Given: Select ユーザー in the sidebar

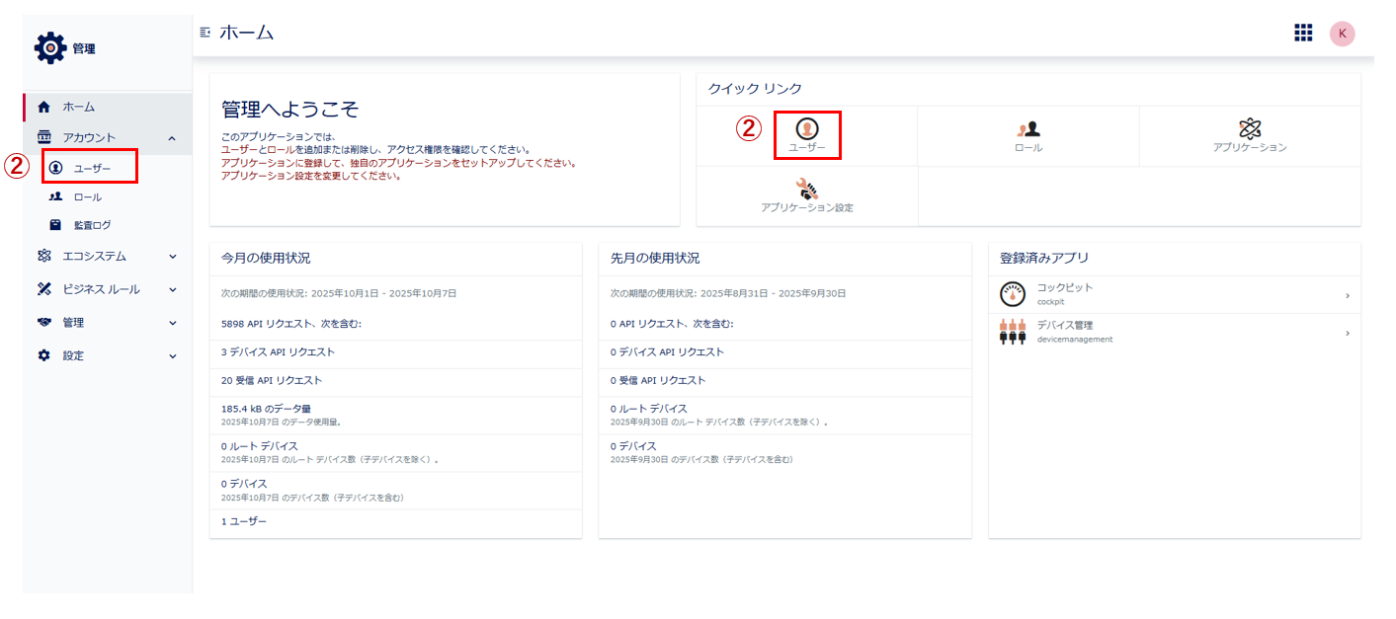Looking at the screenshot, I should pyautogui.click(x=92, y=169).
